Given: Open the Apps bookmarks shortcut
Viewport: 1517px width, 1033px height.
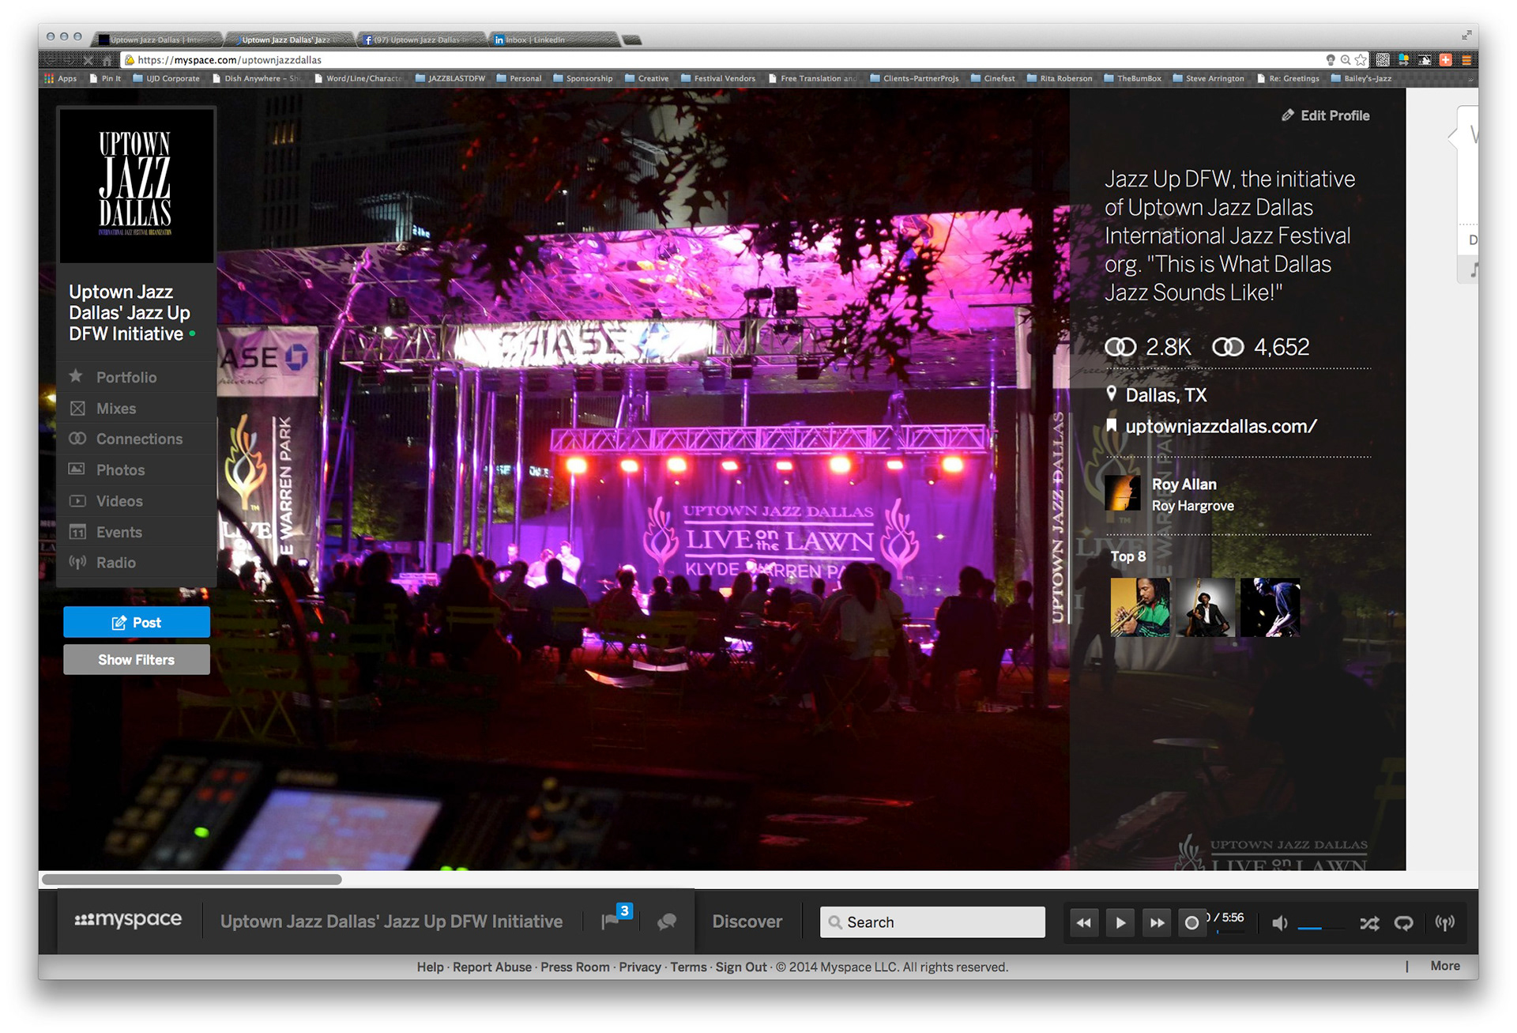Looking at the screenshot, I should click(61, 78).
